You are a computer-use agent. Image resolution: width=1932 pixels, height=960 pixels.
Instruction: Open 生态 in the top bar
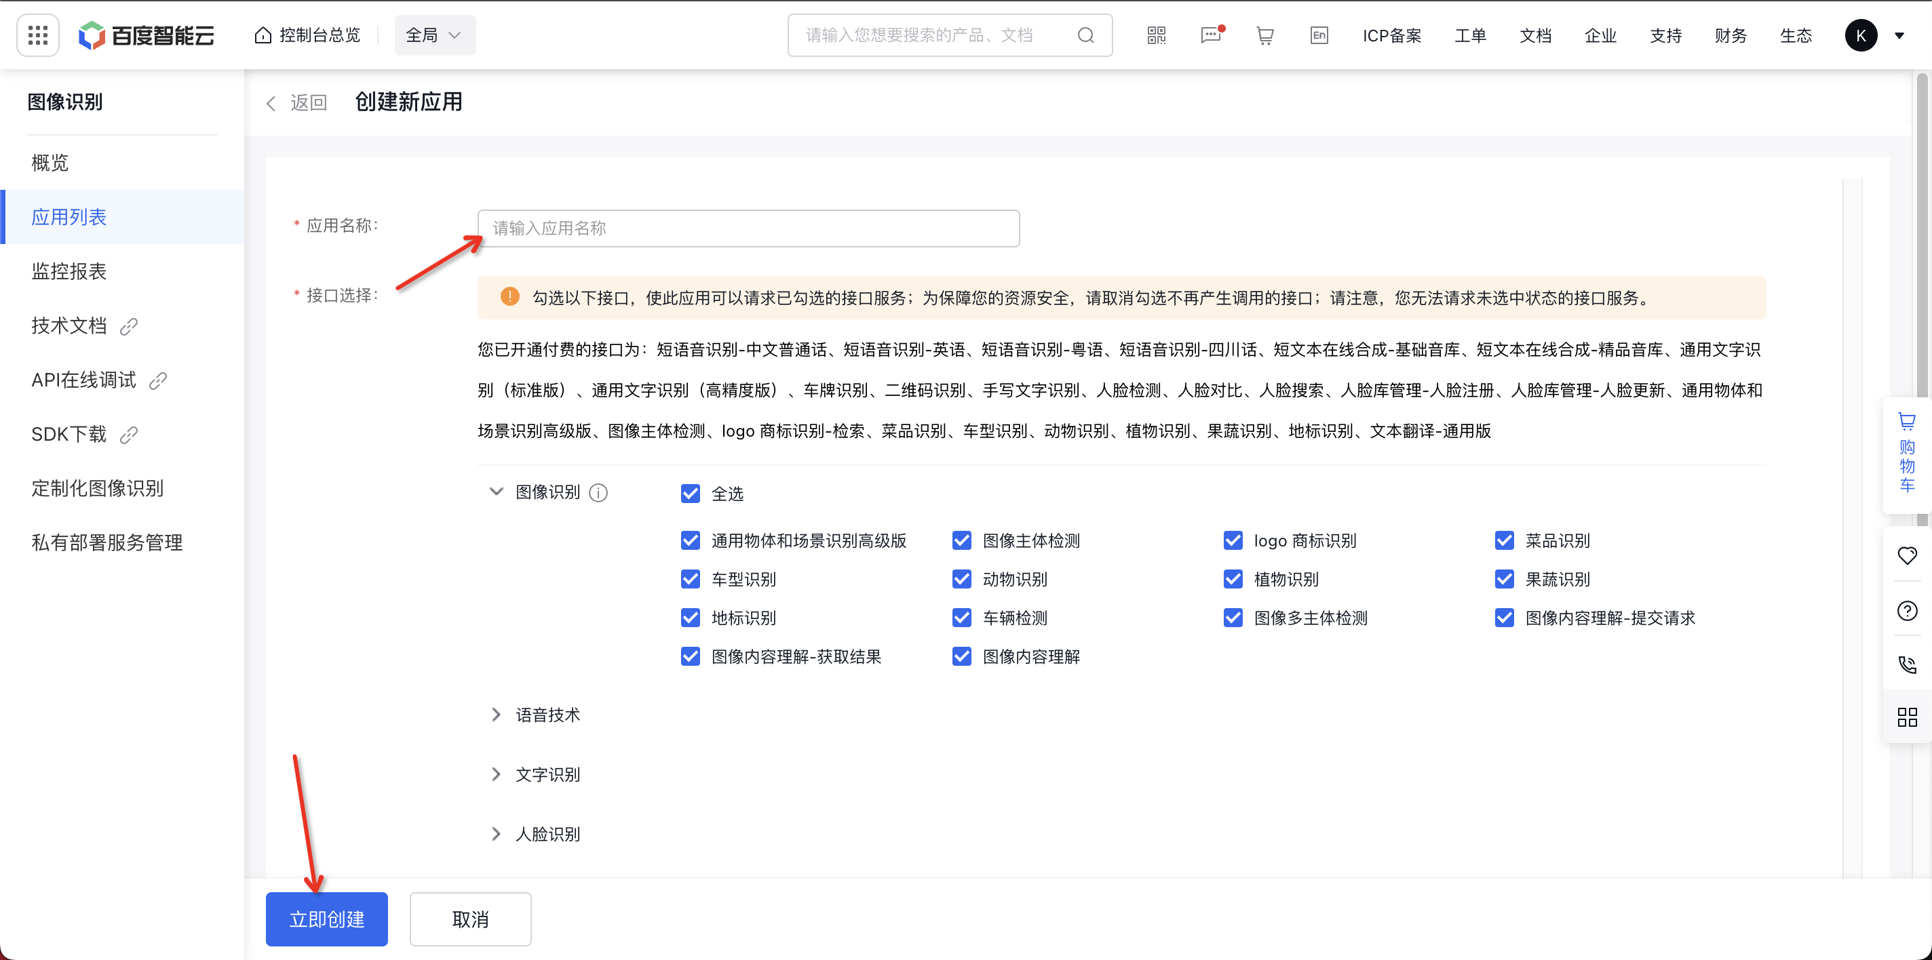[1796, 35]
